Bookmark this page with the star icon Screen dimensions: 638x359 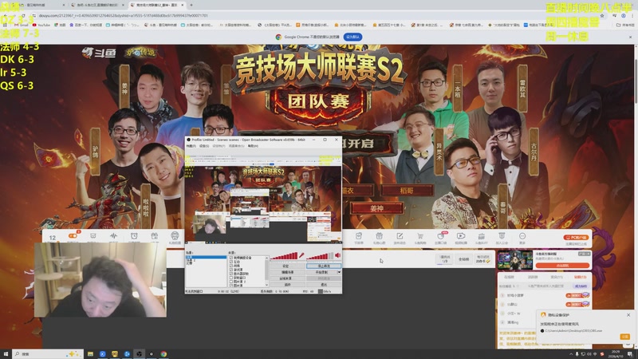602,15
